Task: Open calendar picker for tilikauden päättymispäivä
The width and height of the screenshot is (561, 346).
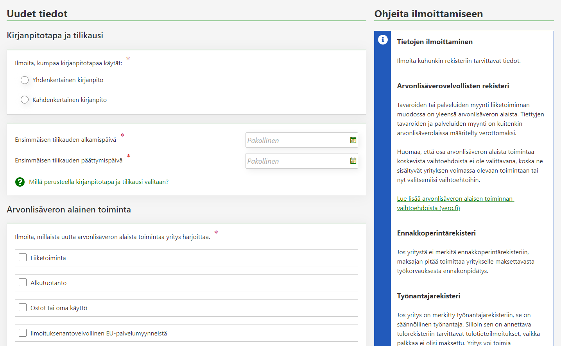Action: coord(353,161)
